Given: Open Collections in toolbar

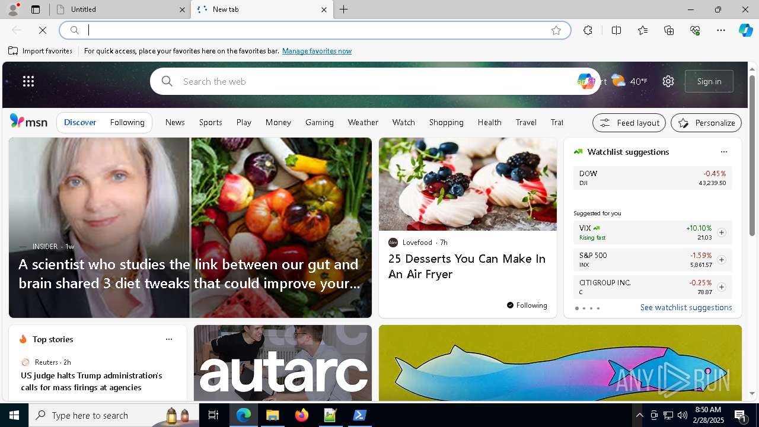Looking at the screenshot, I should click(669, 30).
